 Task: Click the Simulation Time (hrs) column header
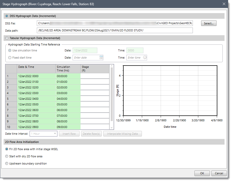pos(68,69)
